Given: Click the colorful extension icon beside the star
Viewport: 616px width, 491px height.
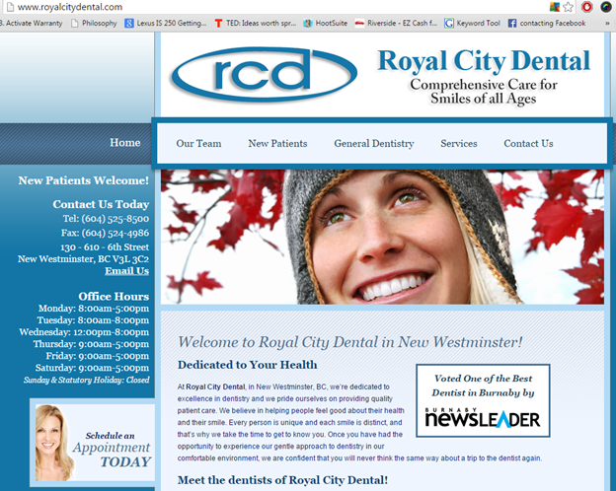Looking at the screenshot, I should [x=555, y=7].
